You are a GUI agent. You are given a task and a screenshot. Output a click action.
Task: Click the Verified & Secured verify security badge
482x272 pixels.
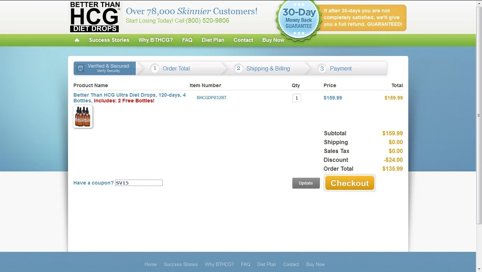coord(105,68)
